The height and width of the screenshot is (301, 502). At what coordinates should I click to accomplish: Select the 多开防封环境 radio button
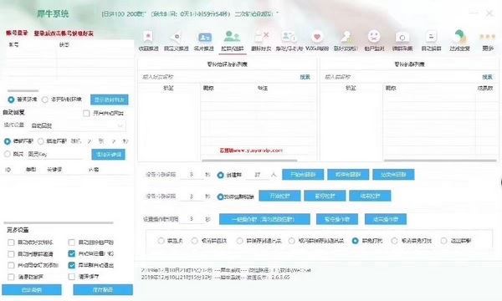pos(45,99)
